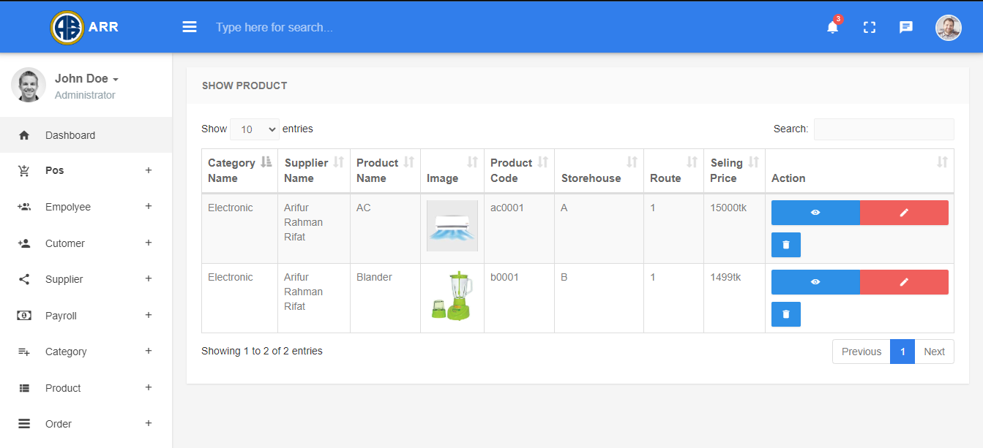Viewport: 983px width, 448px height.
Task: Click the Next pagination button
Action: (x=934, y=352)
